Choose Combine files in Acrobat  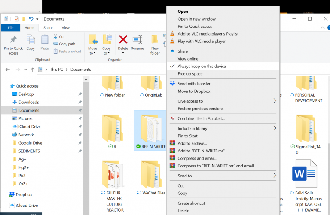click(201, 118)
